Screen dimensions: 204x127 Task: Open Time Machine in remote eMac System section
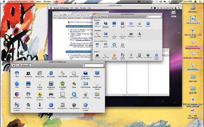[148, 56]
